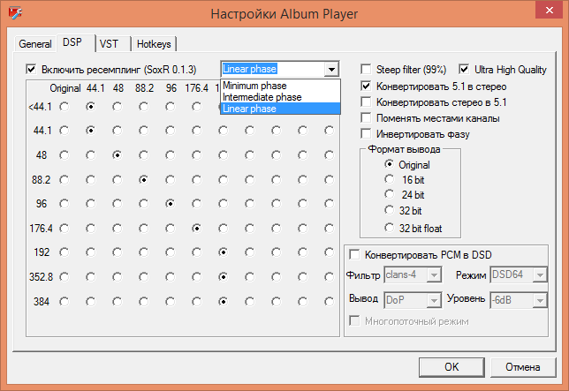Close the Album Player settings window
This screenshot has height=391, width=569.
550,11
